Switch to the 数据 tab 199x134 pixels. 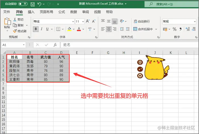point(74,12)
